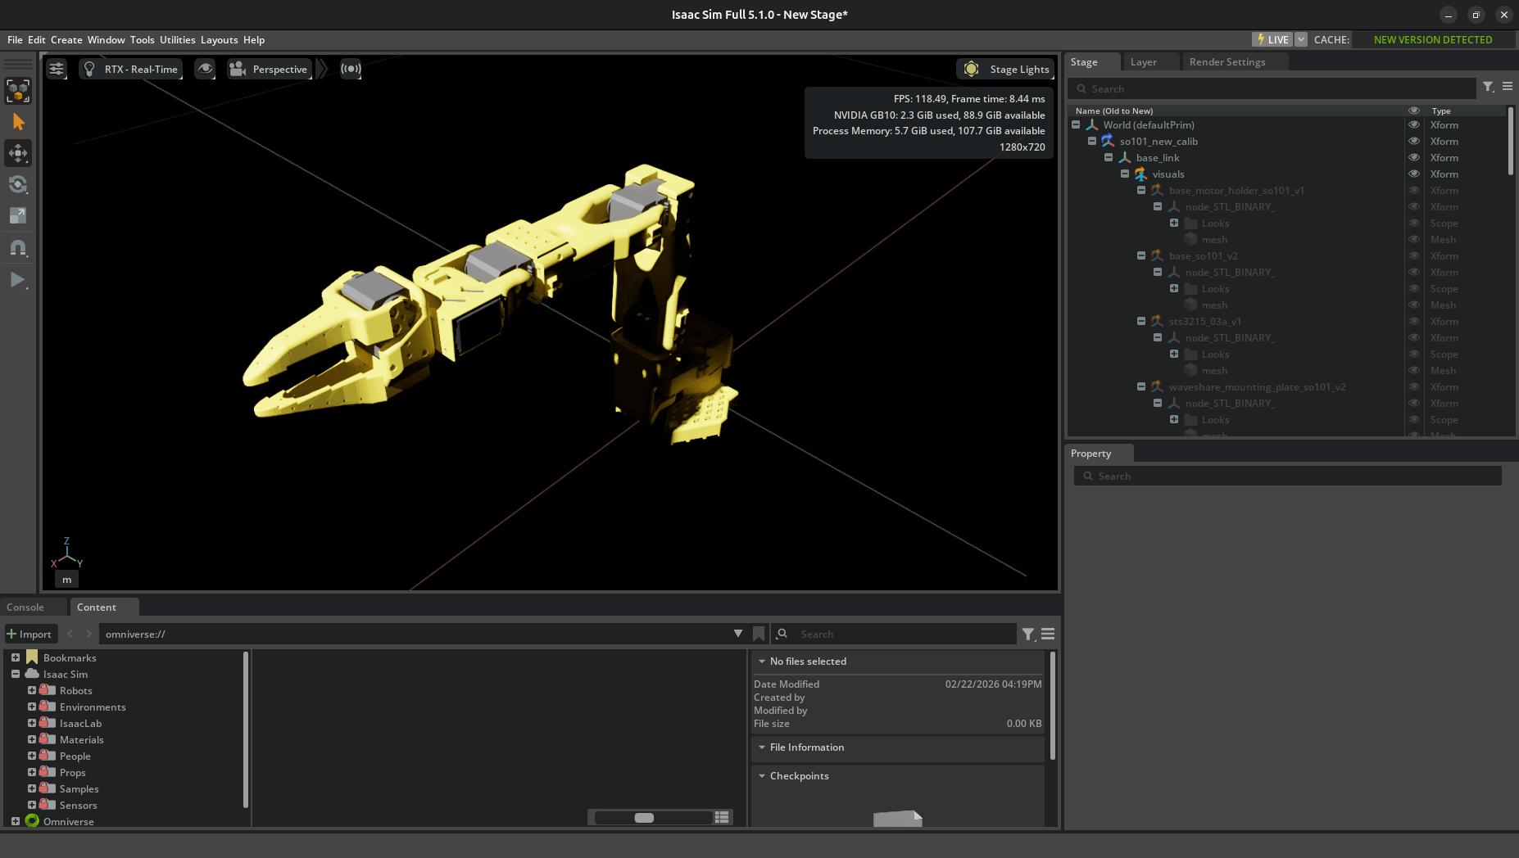Open the Stage Lights button

tap(1005, 69)
